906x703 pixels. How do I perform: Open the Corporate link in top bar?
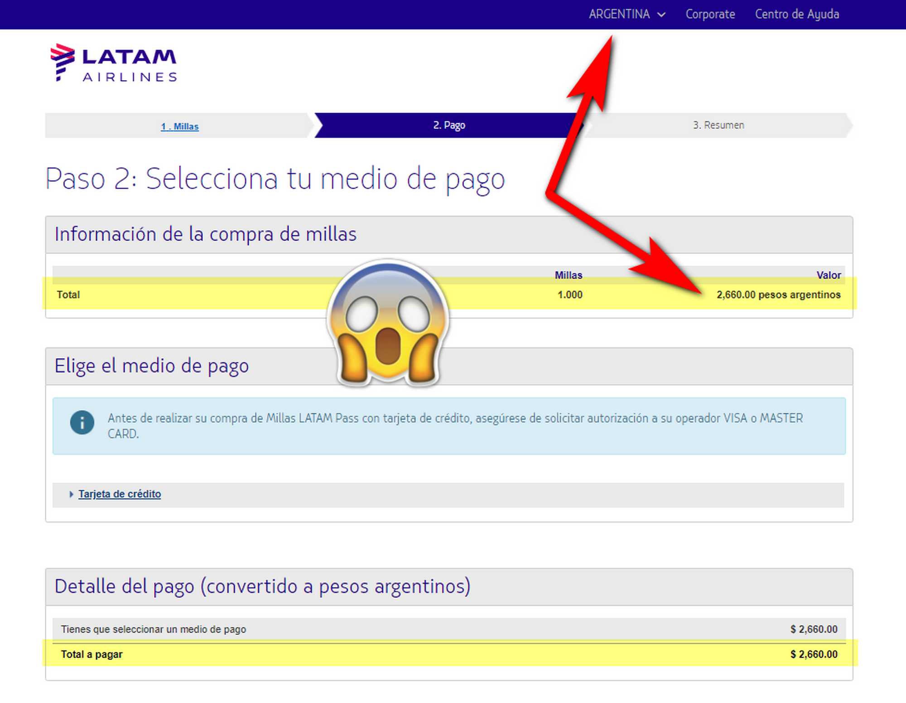point(710,15)
